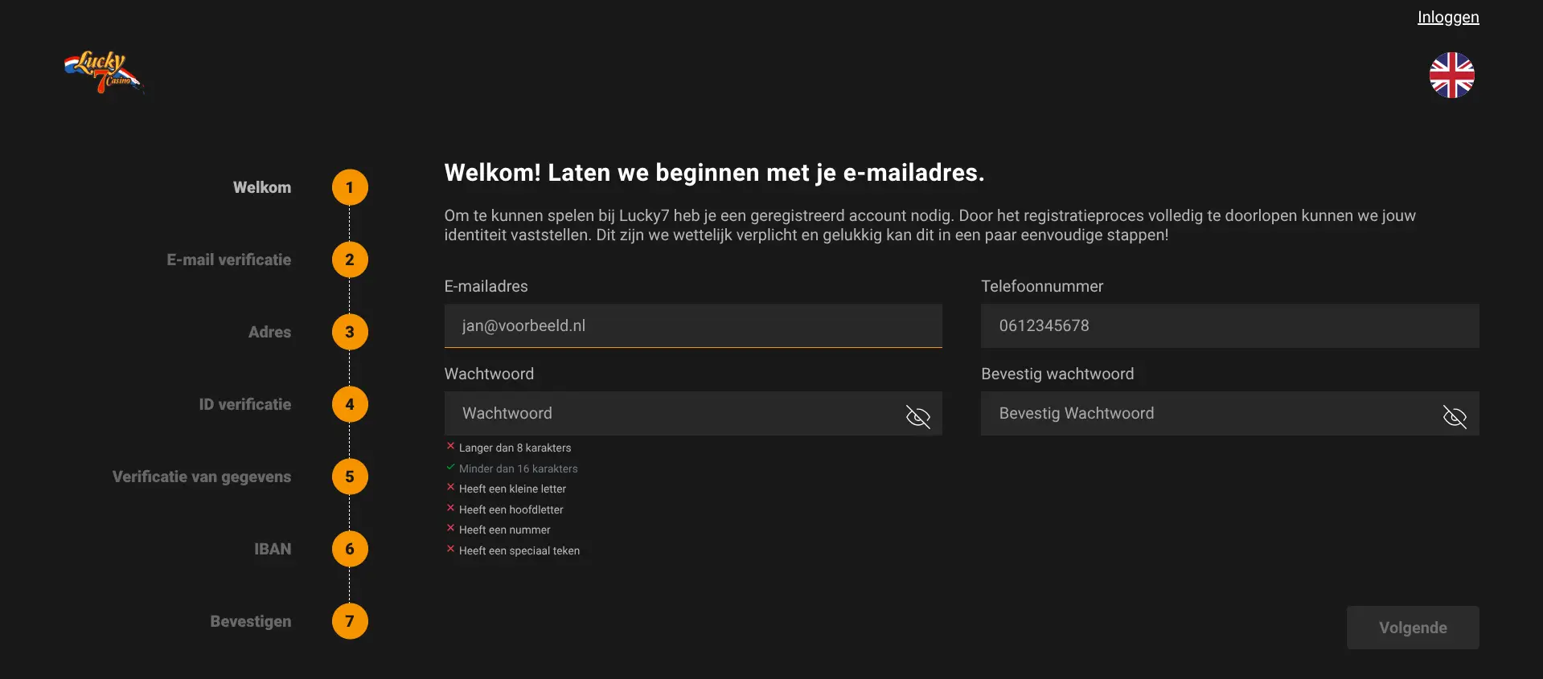Click step 3 circle for Adres

pos(350,332)
